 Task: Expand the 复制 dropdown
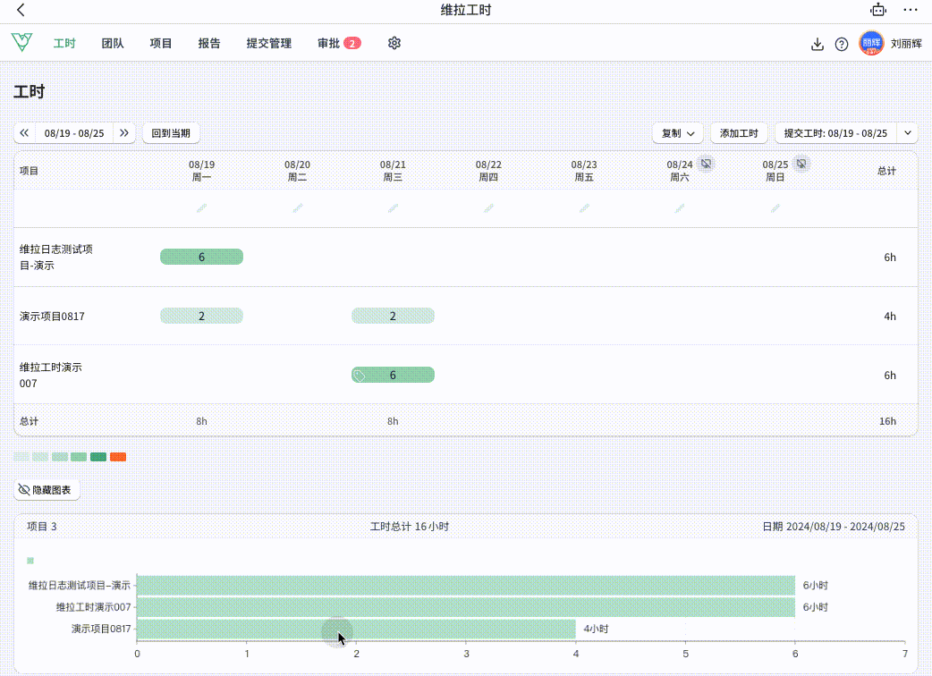point(677,133)
